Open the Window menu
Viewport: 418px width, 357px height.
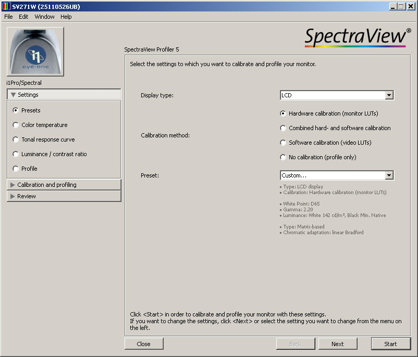click(x=44, y=17)
